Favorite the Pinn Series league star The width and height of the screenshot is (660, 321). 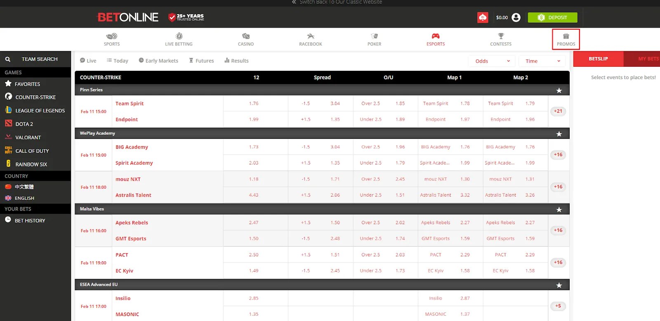(x=559, y=90)
